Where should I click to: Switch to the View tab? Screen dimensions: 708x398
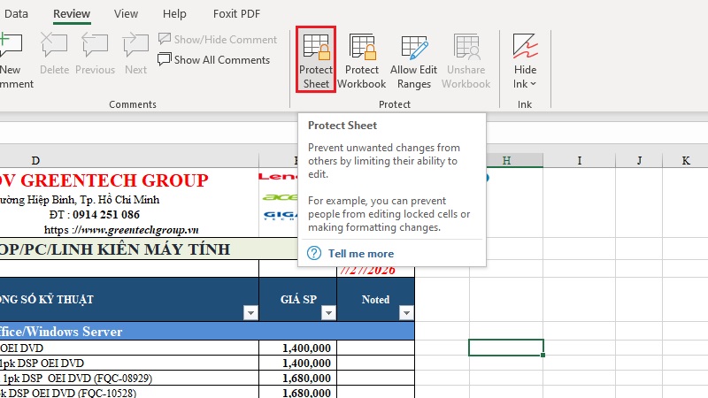coord(126,13)
